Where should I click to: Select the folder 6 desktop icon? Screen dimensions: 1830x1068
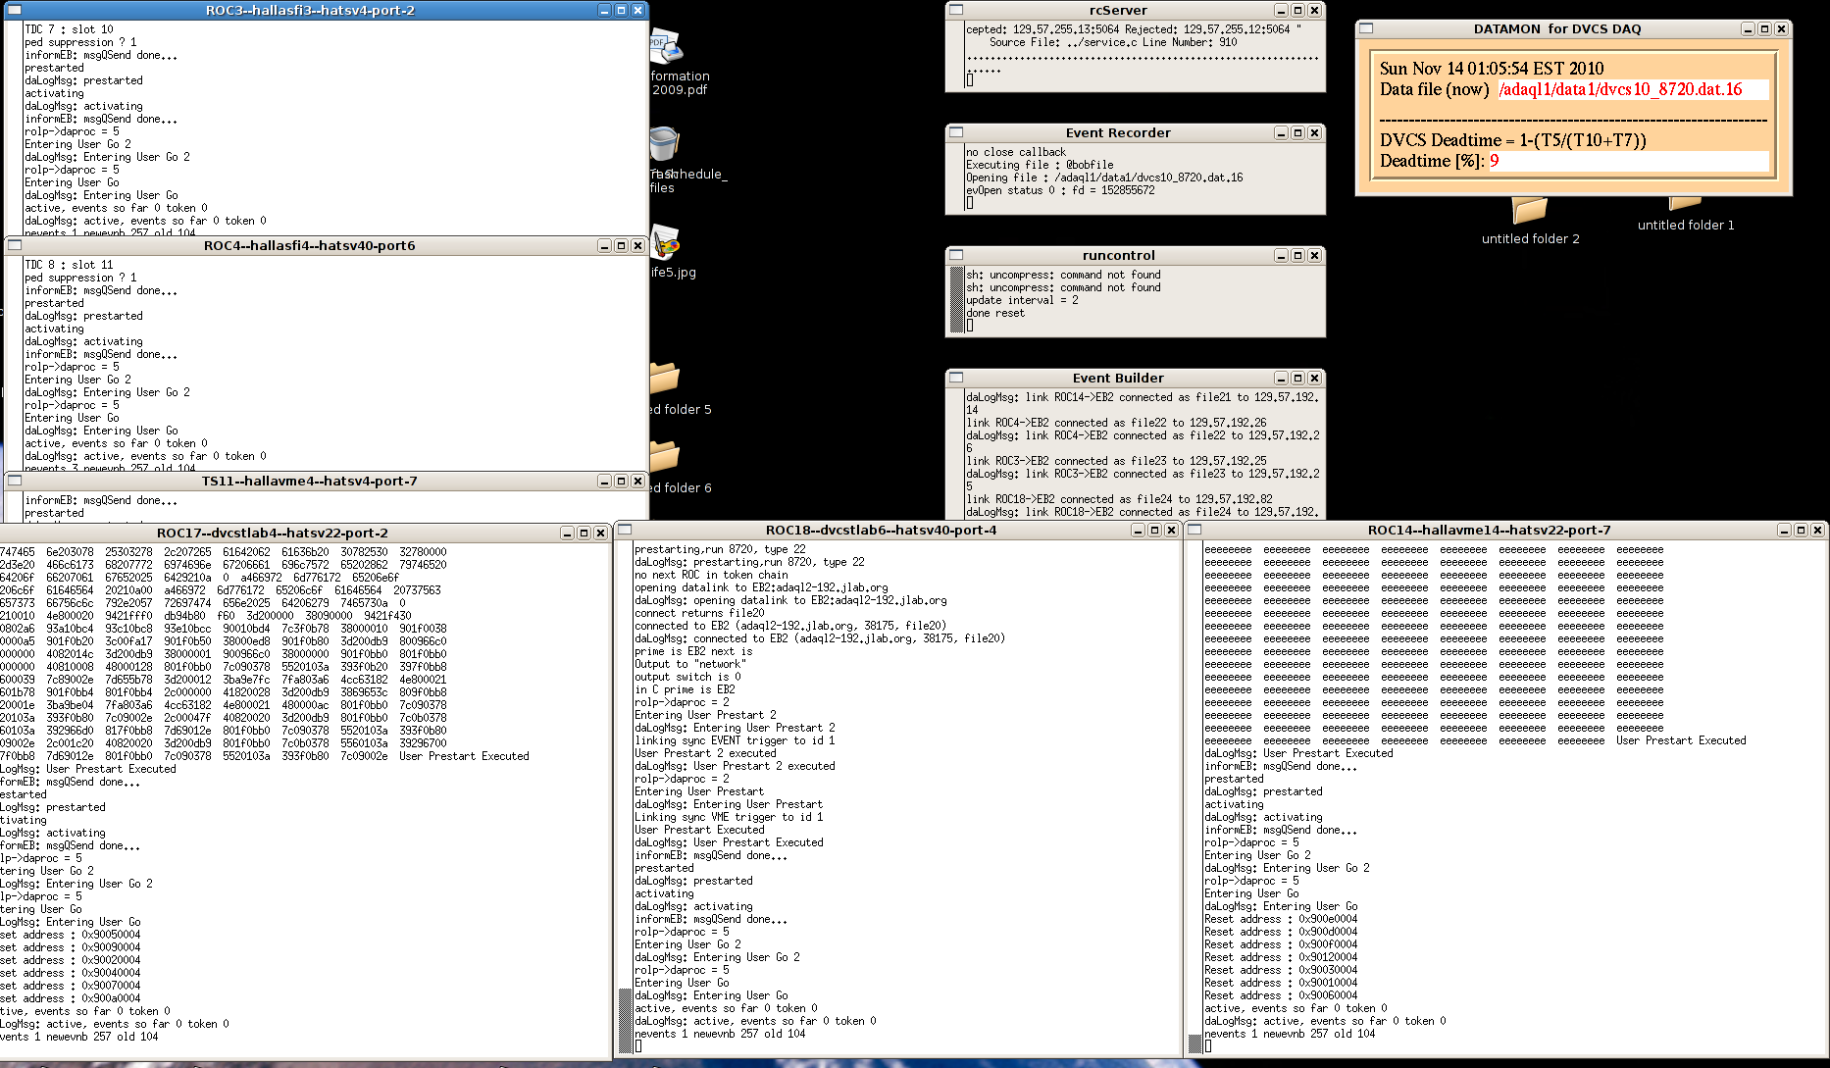[x=665, y=456]
